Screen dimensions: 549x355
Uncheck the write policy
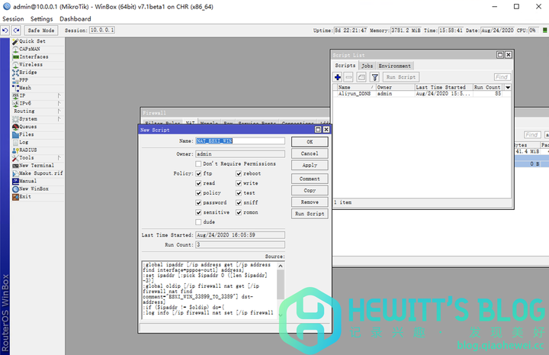[239, 183]
